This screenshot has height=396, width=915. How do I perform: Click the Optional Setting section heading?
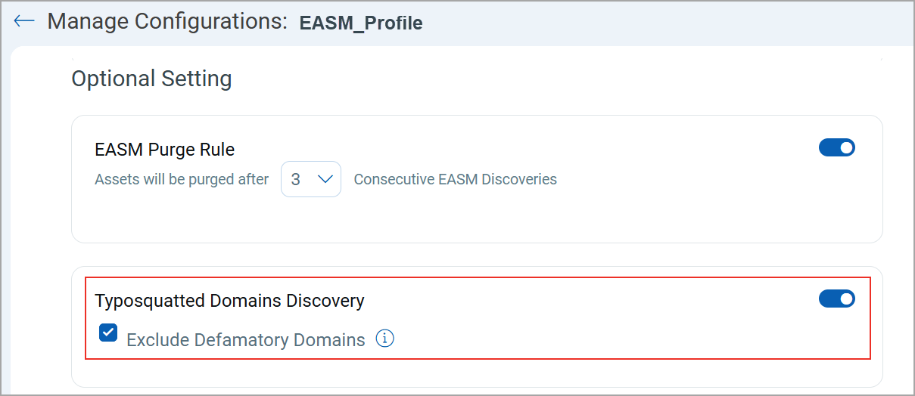(x=151, y=79)
